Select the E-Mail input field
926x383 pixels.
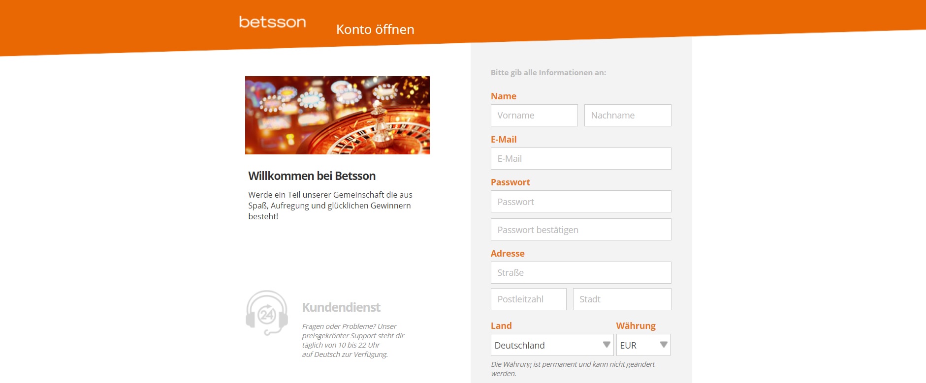click(580, 158)
